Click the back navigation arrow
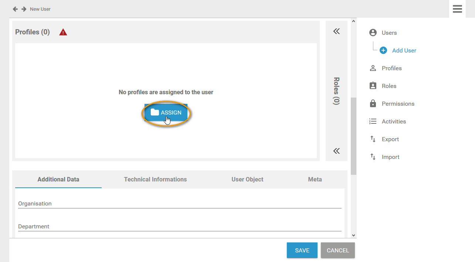The height and width of the screenshot is (262, 475). [15, 9]
